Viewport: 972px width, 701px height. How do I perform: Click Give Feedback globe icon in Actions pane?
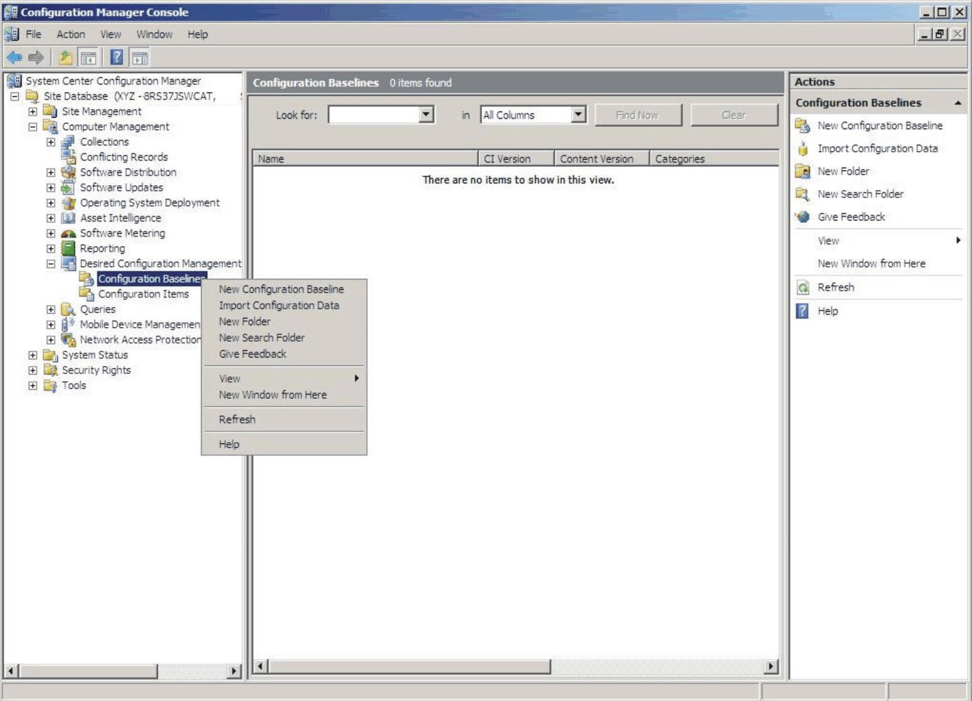coord(803,217)
